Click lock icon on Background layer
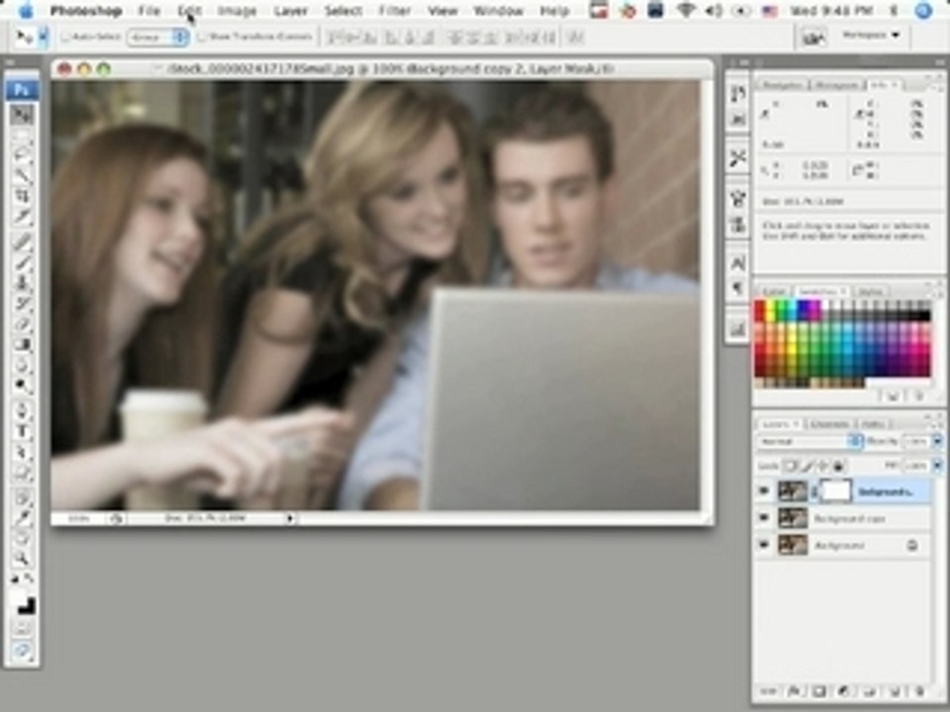The width and height of the screenshot is (950, 712). coord(912,546)
